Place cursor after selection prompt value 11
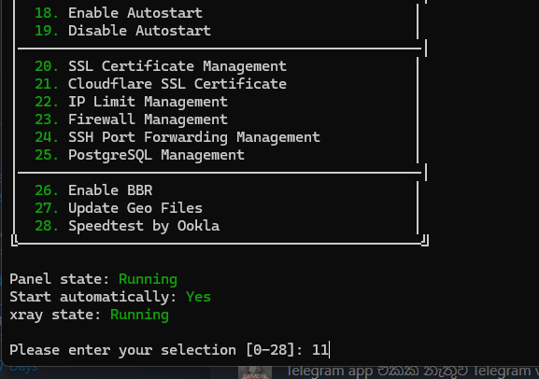The image size is (539, 379). pos(330,350)
